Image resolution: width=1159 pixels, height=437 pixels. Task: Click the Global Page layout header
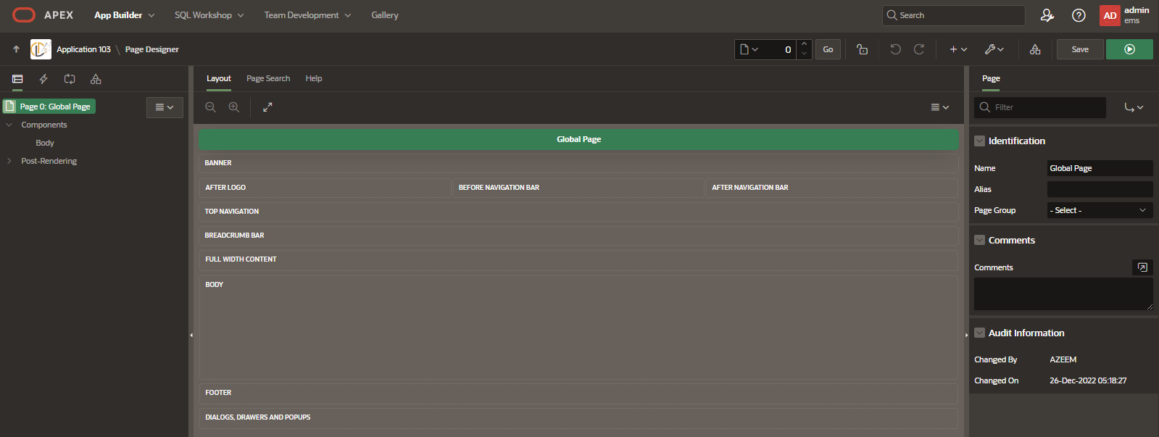[579, 139]
